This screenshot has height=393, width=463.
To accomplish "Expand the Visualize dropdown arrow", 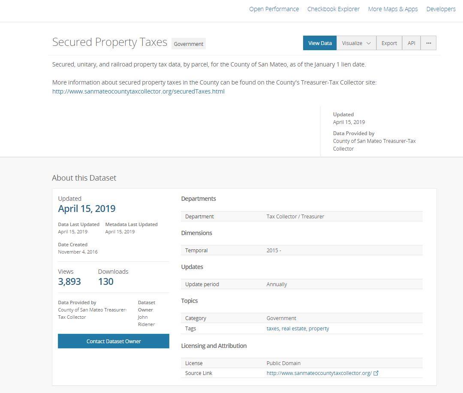I will (369, 43).
